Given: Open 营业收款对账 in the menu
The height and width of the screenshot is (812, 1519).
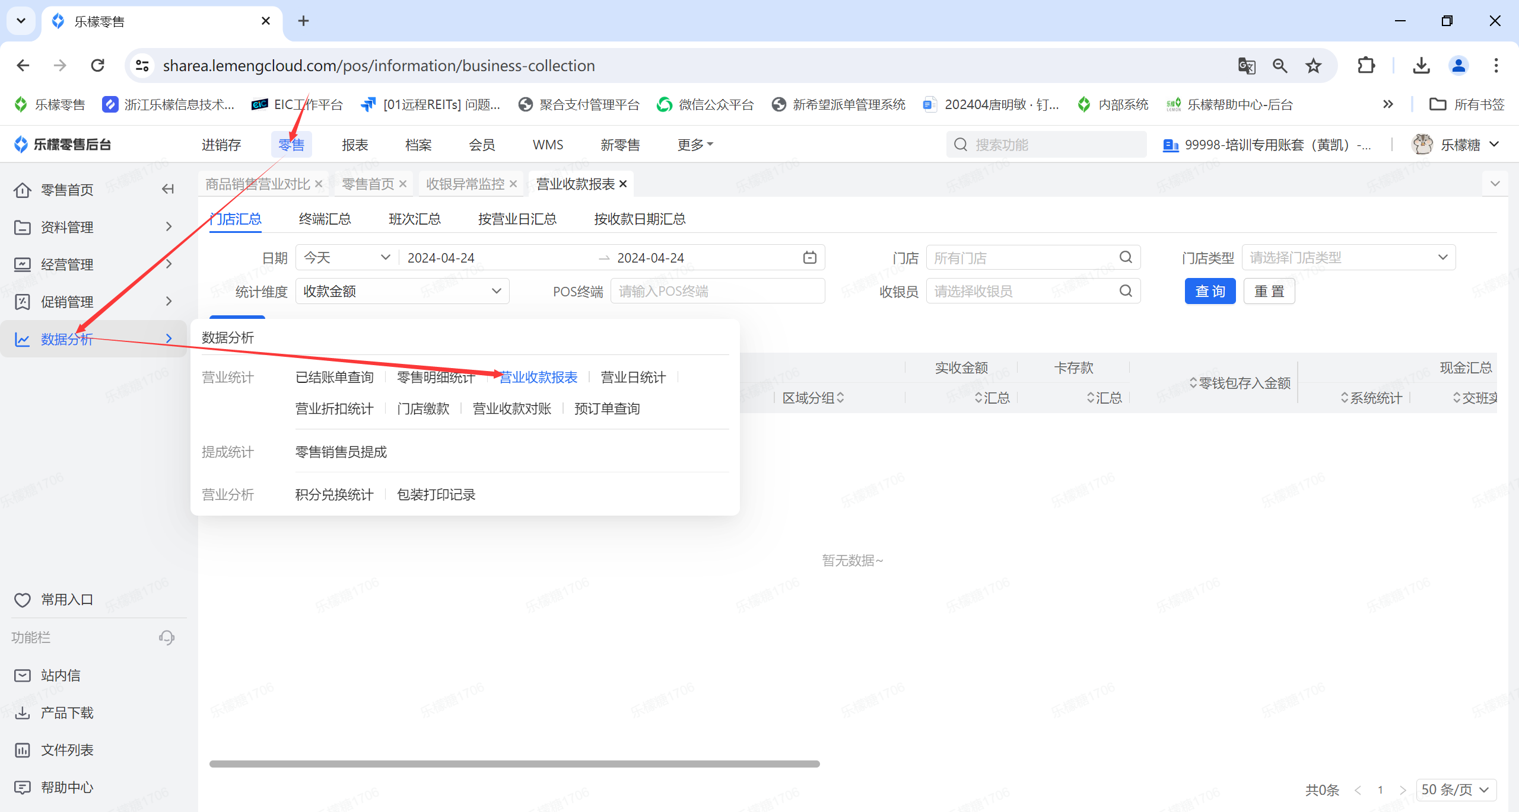Looking at the screenshot, I should [x=512, y=409].
